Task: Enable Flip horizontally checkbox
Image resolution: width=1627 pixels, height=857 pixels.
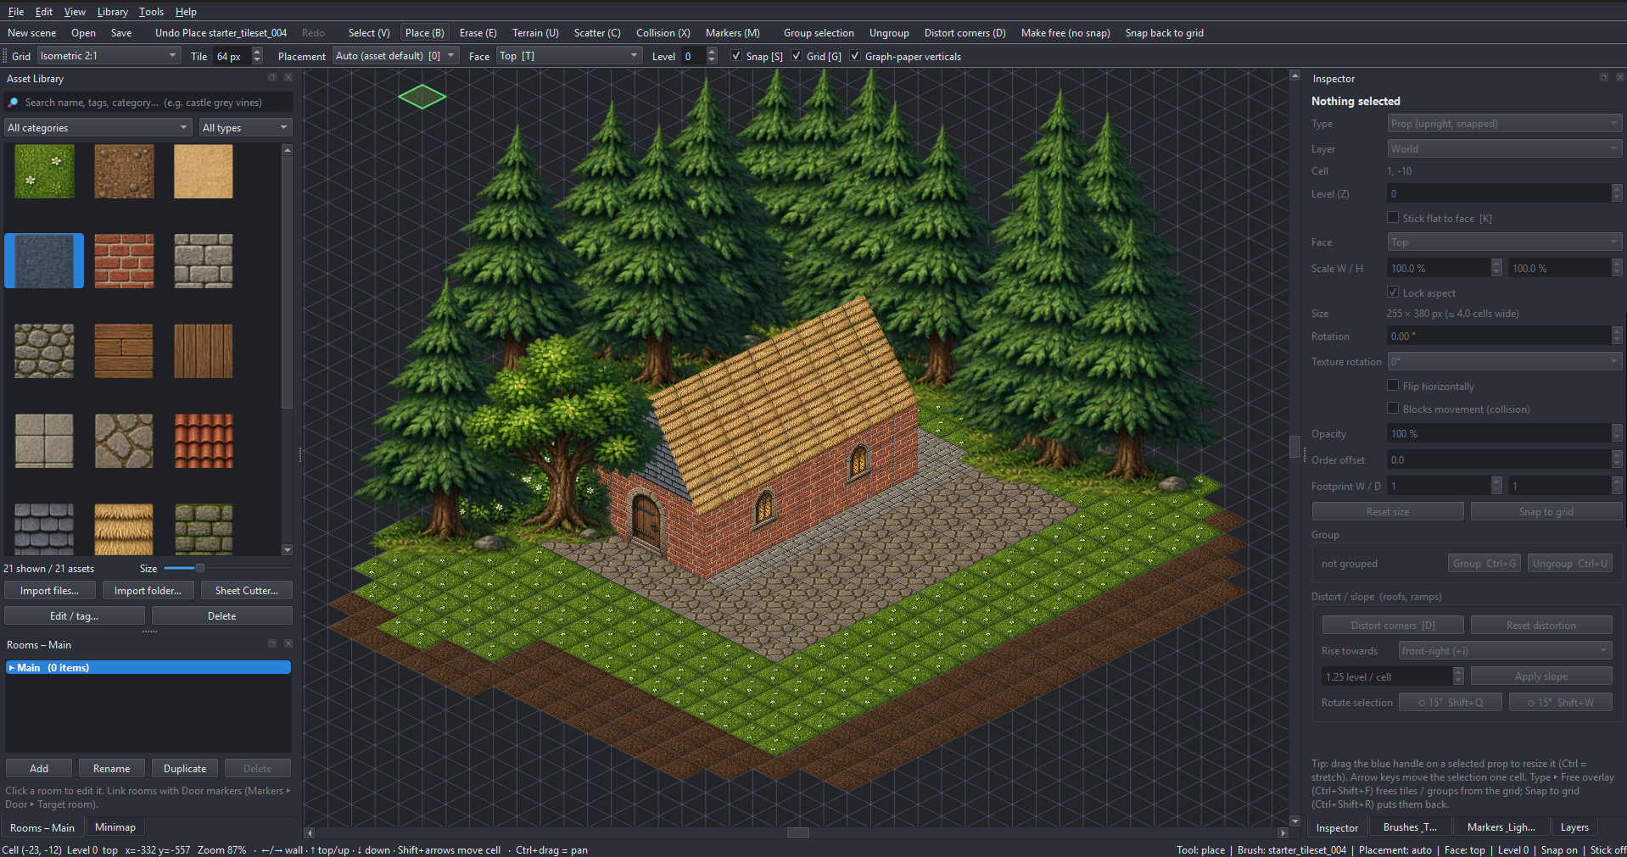Action: (x=1392, y=386)
